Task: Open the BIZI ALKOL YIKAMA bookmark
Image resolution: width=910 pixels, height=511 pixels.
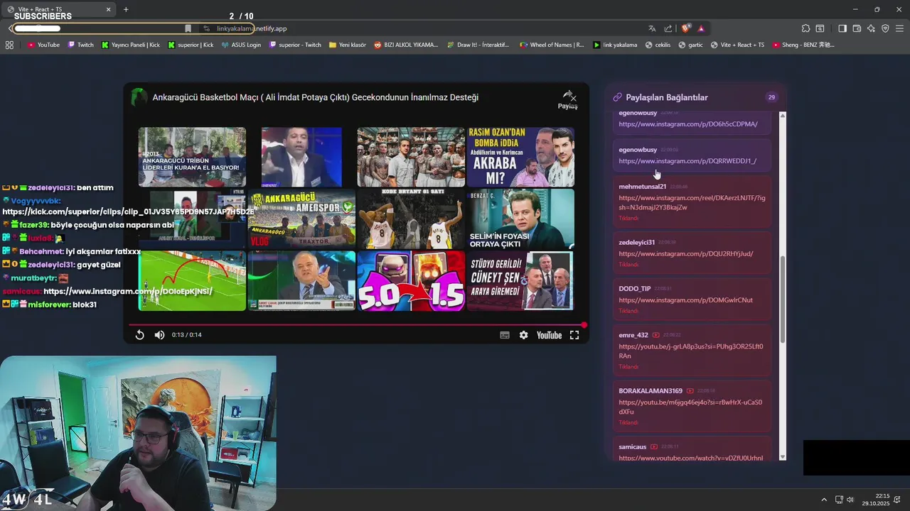Action: 406,45
